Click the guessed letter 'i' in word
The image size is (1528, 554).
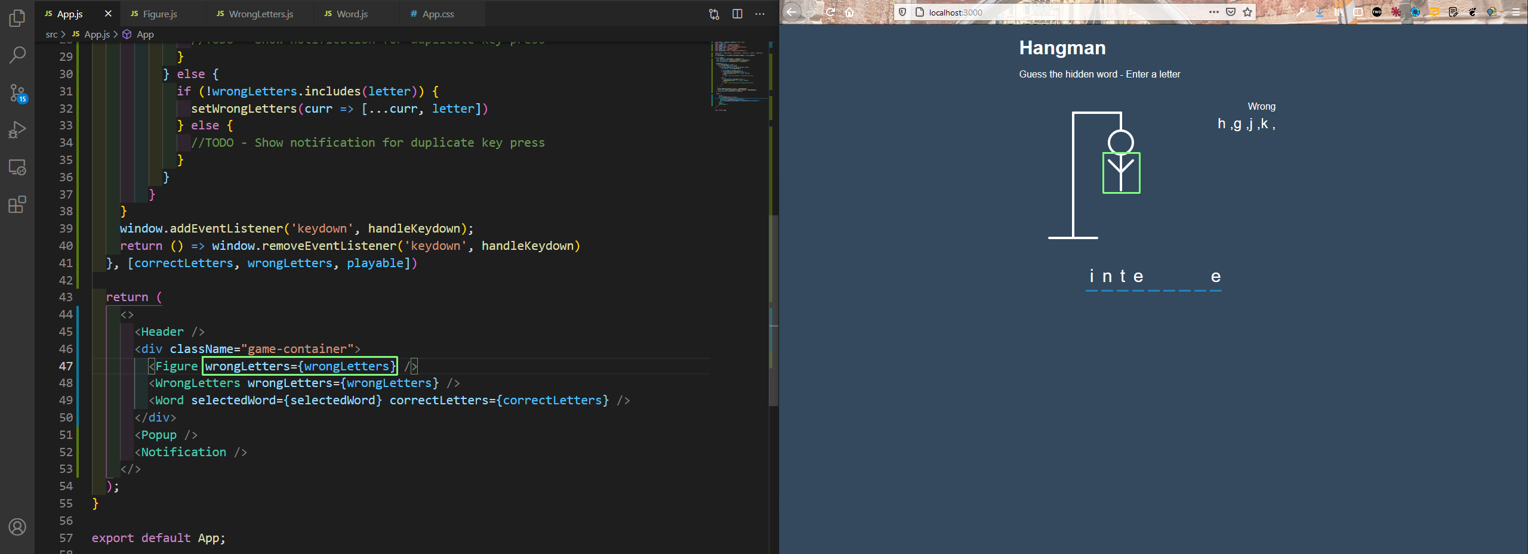1092,277
